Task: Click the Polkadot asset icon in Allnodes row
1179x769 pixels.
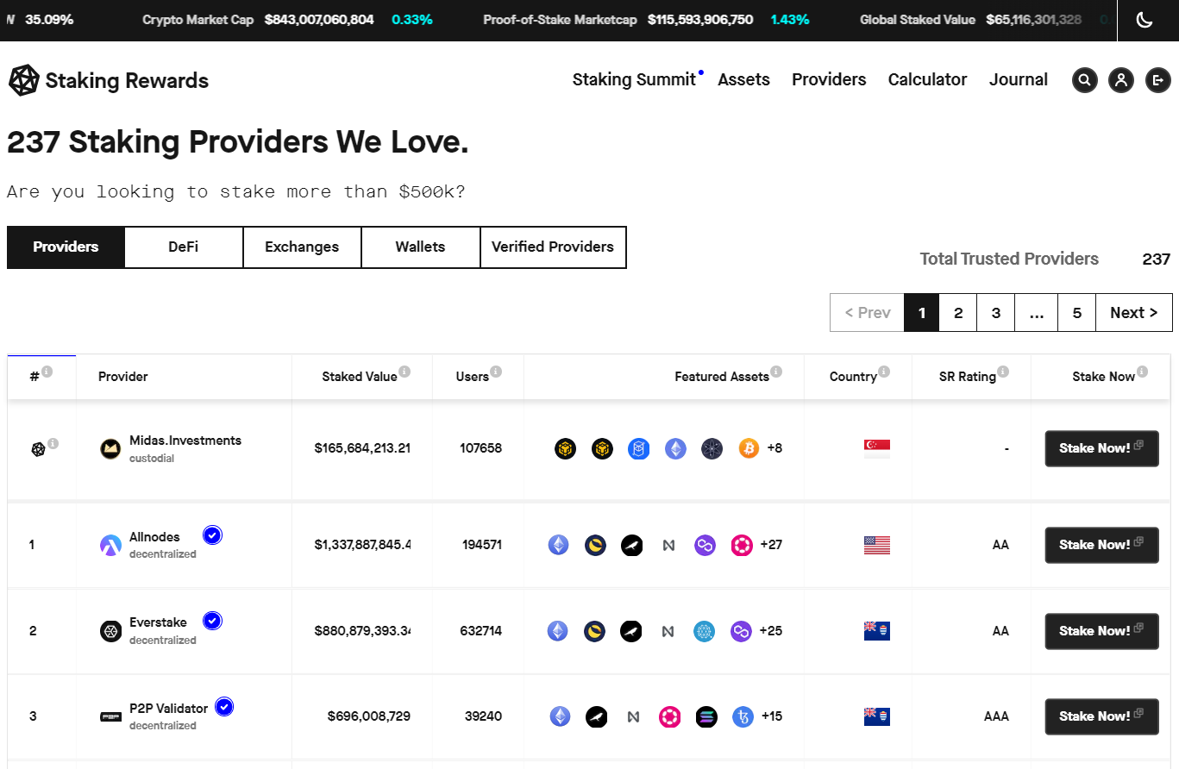Action: point(742,545)
